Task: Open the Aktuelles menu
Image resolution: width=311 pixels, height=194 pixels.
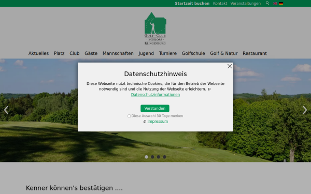Action: [x=38, y=53]
